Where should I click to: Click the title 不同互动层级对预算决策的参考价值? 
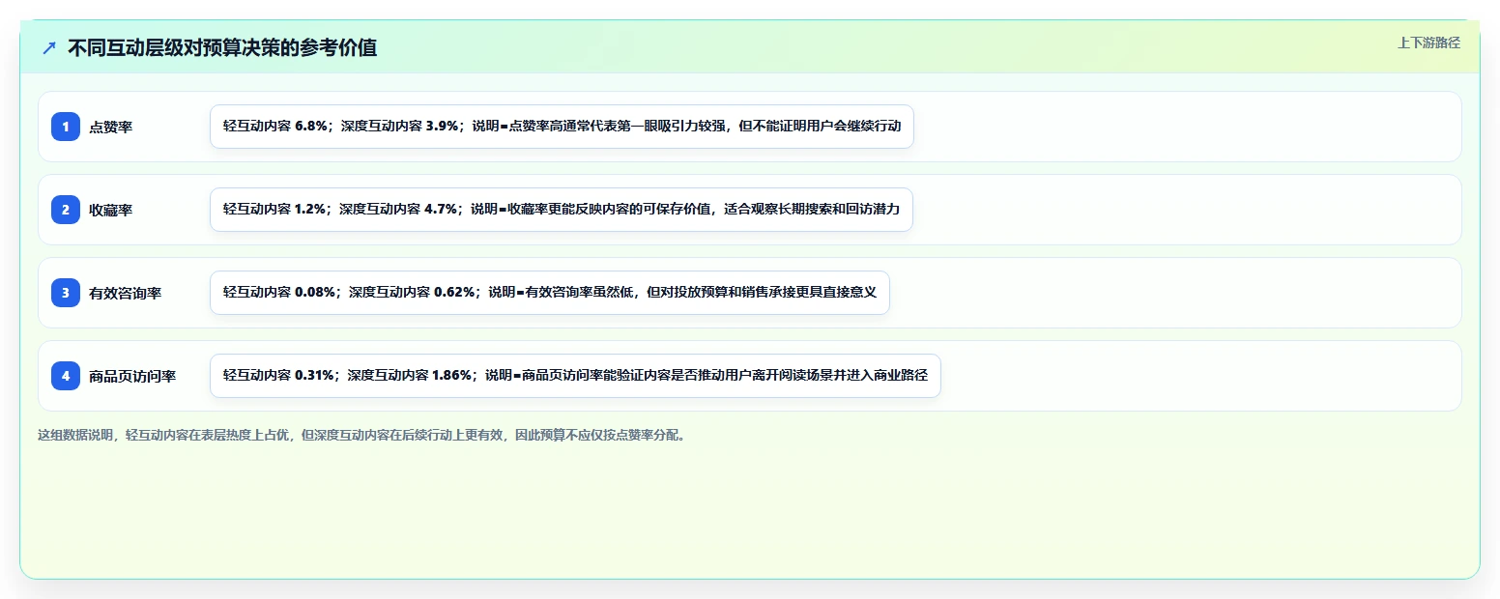tap(222, 47)
